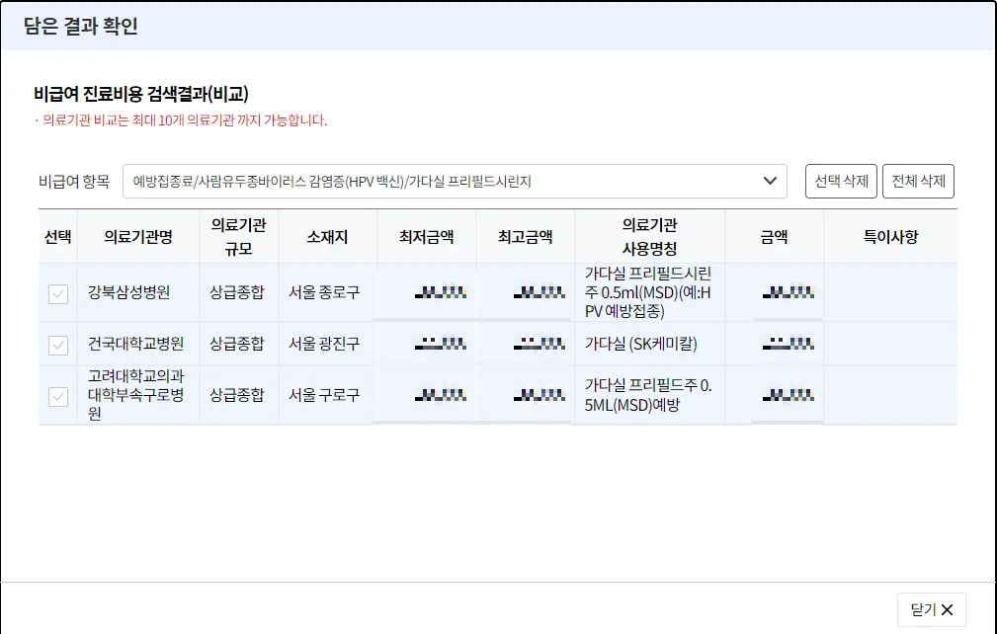Image resolution: width=997 pixels, height=634 pixels.
Task: Click the 특이사항 column header
Action: click(890, 234)
